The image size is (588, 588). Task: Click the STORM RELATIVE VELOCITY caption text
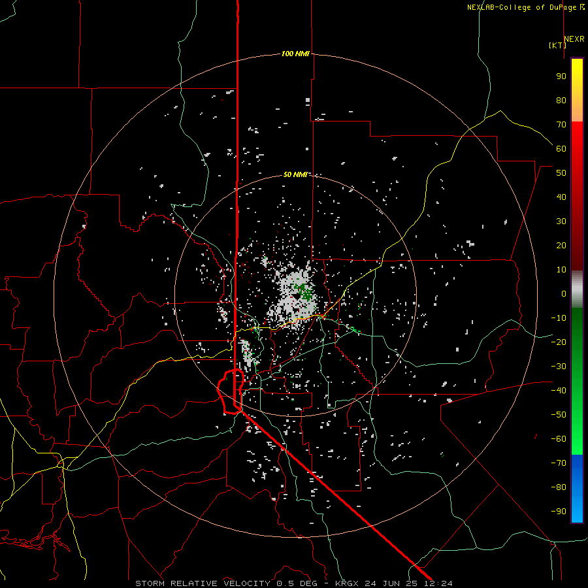[203, 583]
